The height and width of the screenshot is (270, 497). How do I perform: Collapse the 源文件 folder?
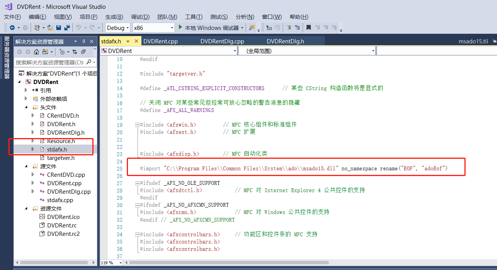click(x=26, y=166)
